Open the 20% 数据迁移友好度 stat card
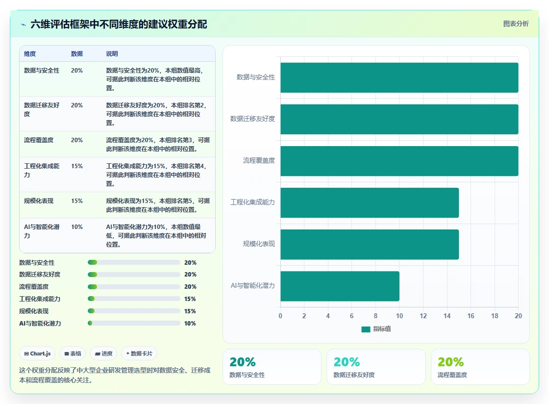 [x=376, y=367]
